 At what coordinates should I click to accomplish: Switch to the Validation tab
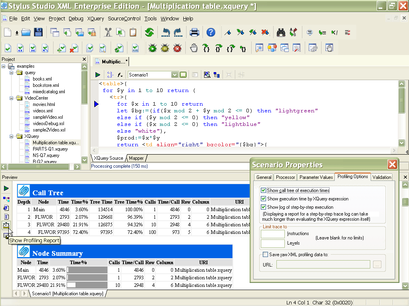(382, 177)
